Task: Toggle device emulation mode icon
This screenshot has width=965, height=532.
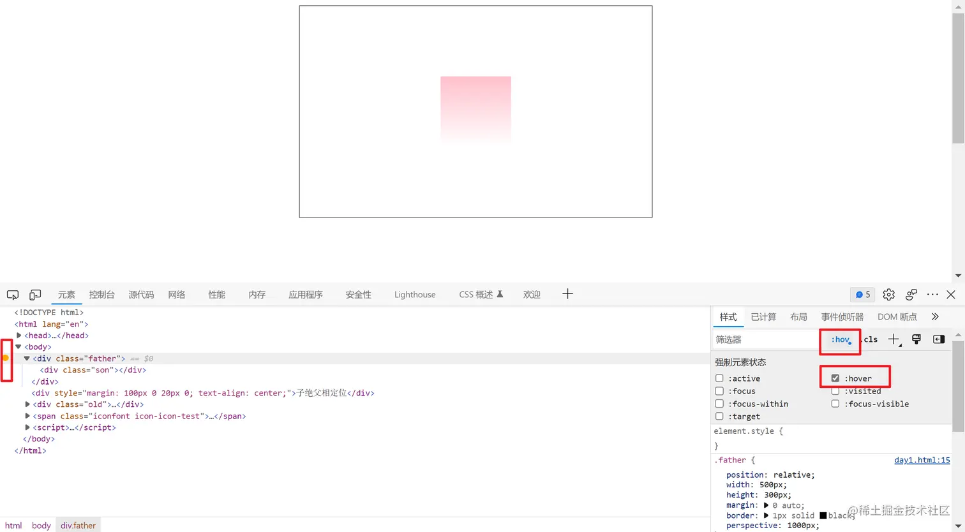Action: [35, 295]
